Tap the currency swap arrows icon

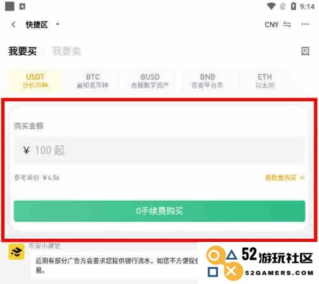pos(287,25)
